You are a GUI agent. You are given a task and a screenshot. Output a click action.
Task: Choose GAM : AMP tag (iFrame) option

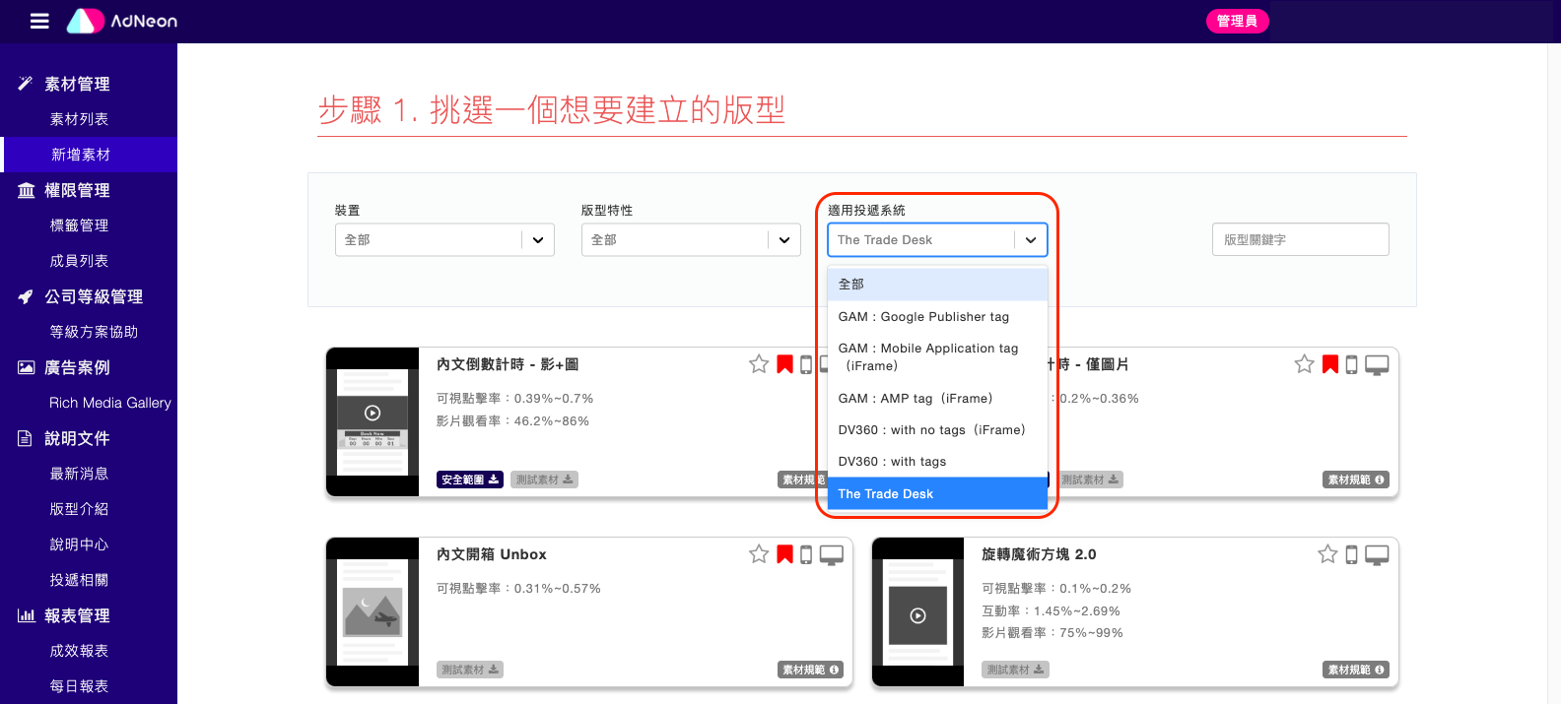click(x=937, y=398)
